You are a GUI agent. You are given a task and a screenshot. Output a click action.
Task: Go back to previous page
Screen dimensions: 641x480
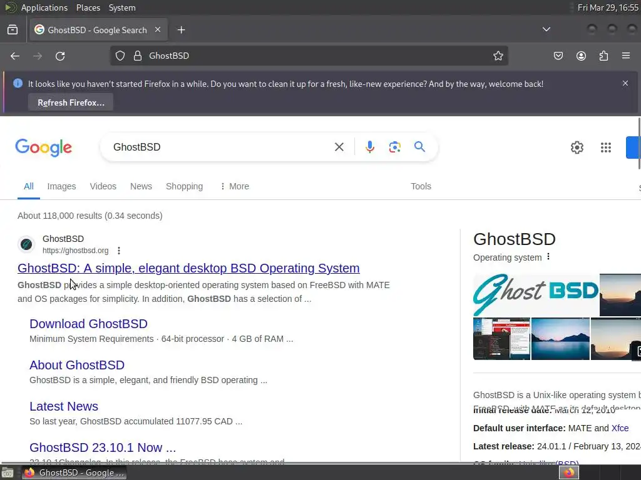pyautogui.click(x=15, y=56)
